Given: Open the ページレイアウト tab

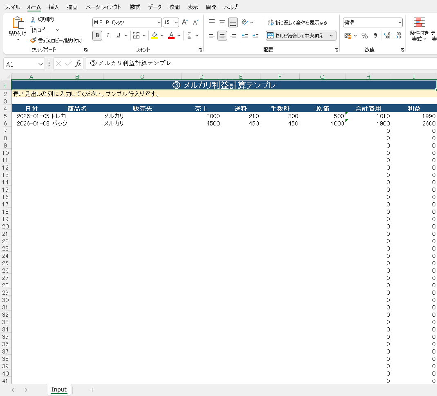Looking at the screenshot, I should [x=103, y=7].
